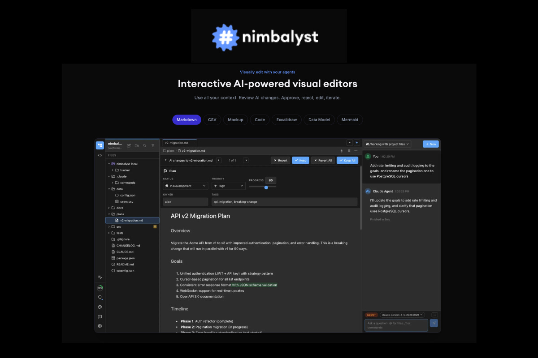This screenshot has width=538, height=358.
Task: Click the Ask a question chat input
Action: tap(396, 325)
